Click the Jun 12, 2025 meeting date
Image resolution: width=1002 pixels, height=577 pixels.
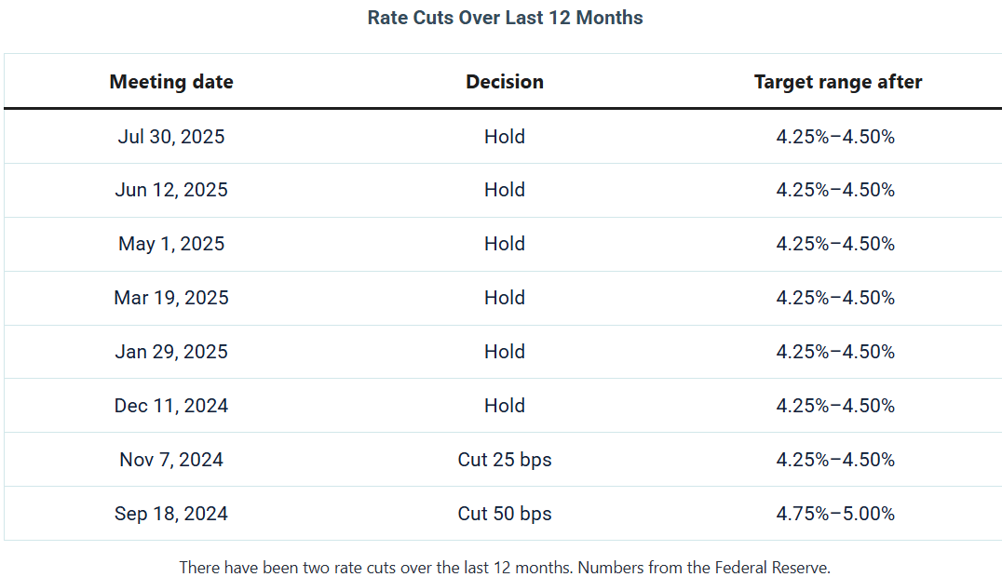pyautogui.click(x=171, y=190)
